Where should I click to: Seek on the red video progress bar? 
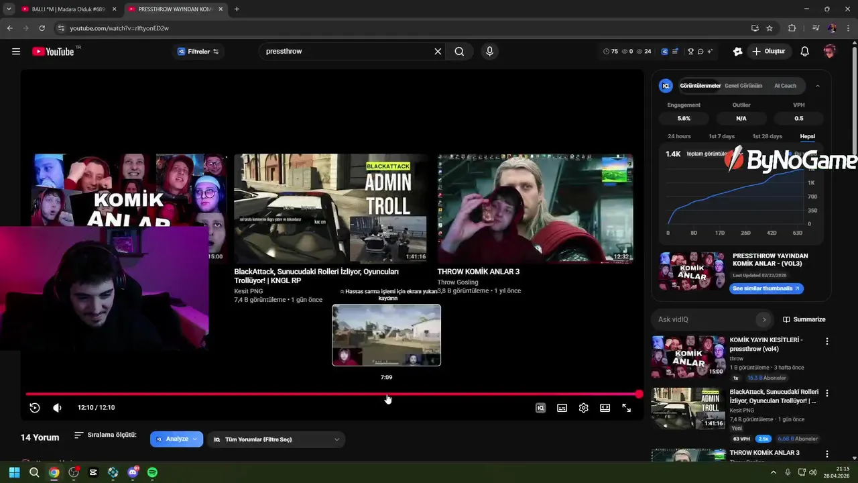coord(332,394)
